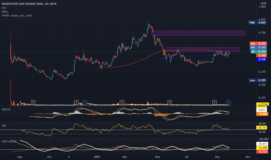Click the RSI 60.76 value label
This screenshot has width=271, height=160.
point(262,128)
